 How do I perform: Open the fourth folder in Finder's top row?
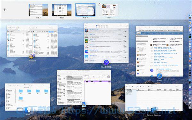tap(46, 91)
